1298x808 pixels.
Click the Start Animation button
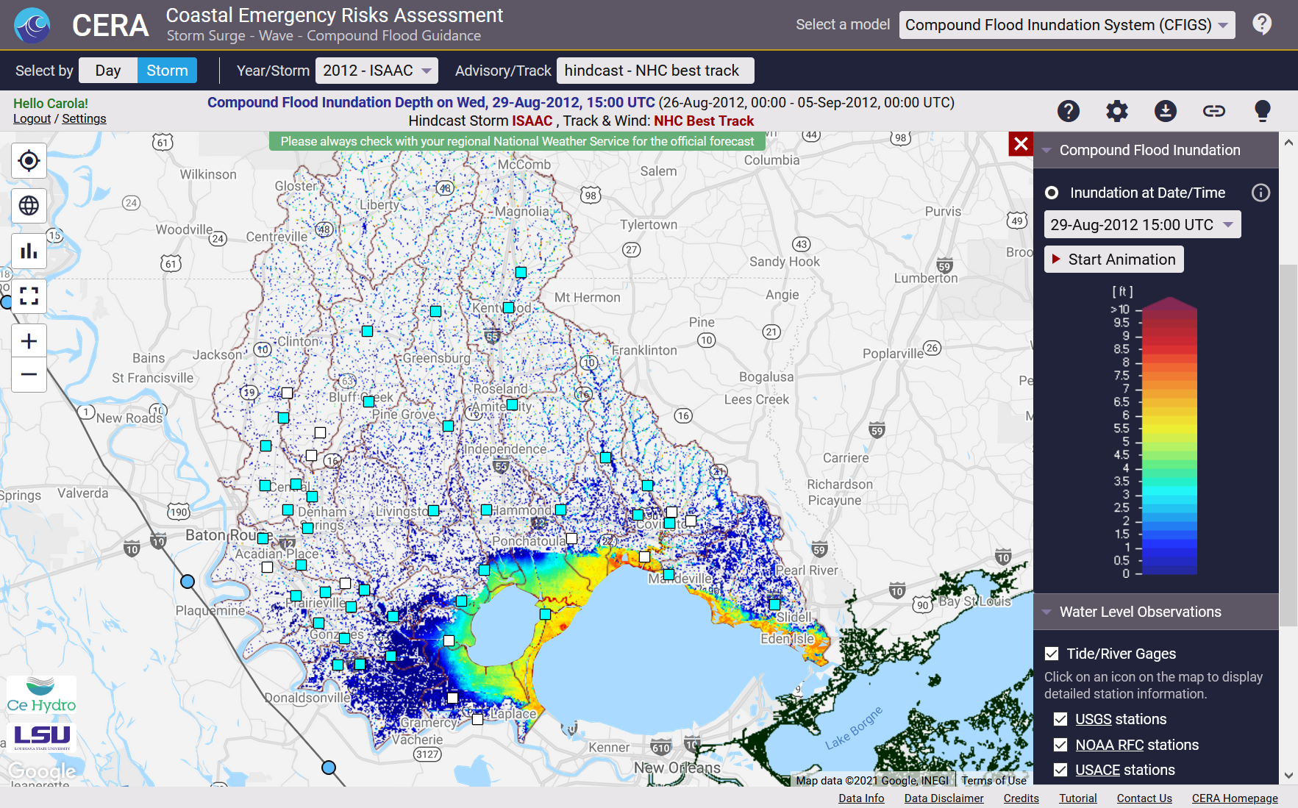point(1113,259)
